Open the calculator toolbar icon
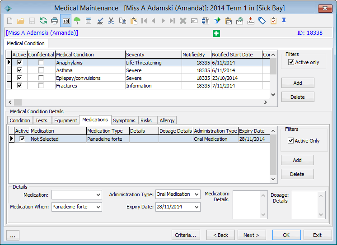The image size is (337, 245). (89, 21)
